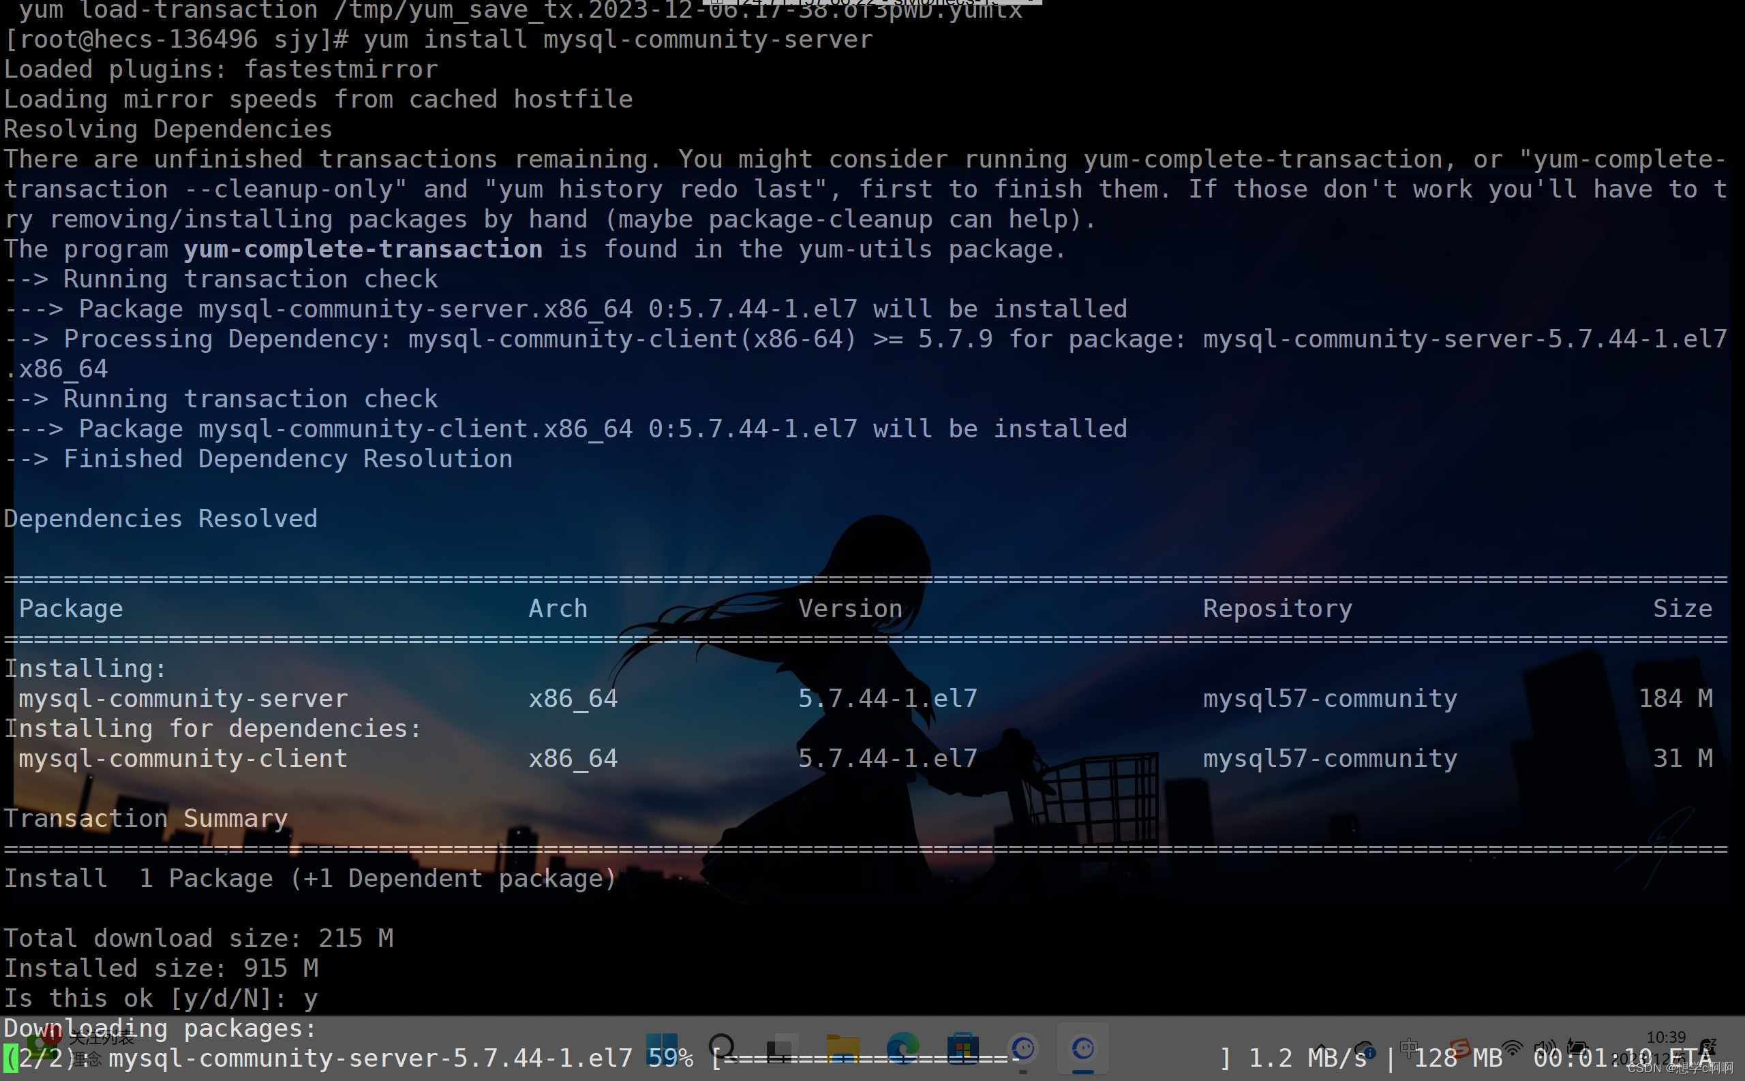Open the Wi-Fi network tray icon

click(x=1512, y=1049)
